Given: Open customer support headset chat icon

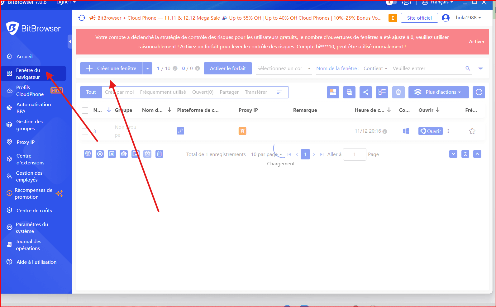Looking at the screenshot, I should point(406,2).
